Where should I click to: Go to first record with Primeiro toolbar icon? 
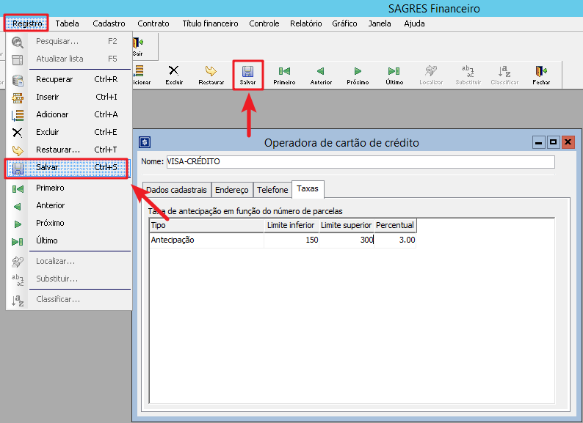[284, 75]
